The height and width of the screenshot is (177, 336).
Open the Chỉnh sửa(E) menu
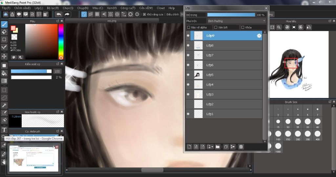(22, 8)
